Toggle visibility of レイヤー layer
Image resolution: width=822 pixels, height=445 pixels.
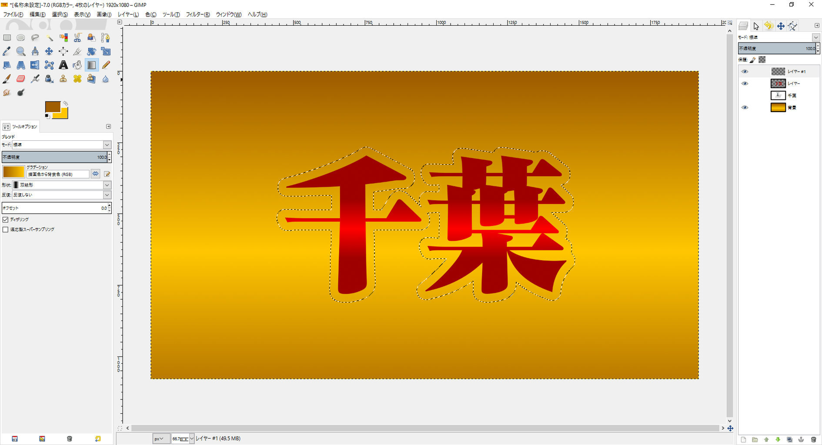click(745, 83)
